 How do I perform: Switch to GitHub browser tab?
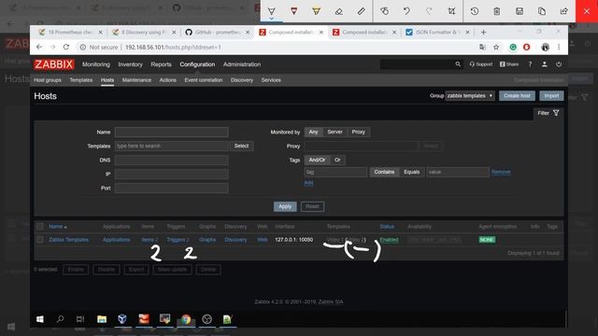tap(217, 33)
